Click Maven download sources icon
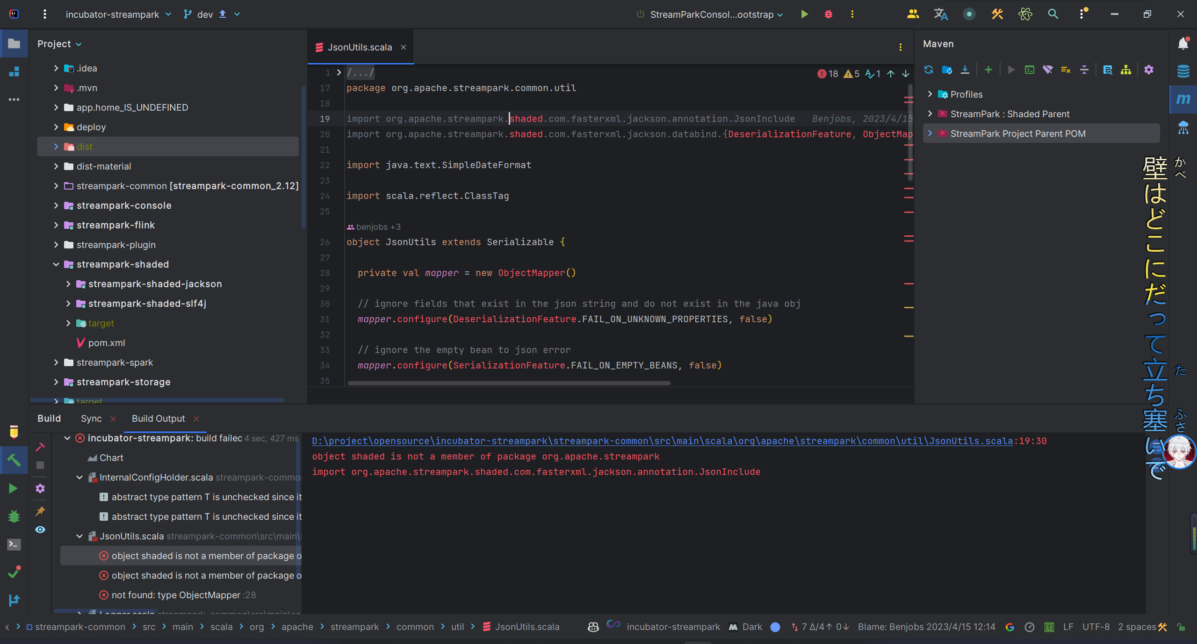The width and height of the screenshot is (1197, 644). [x=965, y=70]
